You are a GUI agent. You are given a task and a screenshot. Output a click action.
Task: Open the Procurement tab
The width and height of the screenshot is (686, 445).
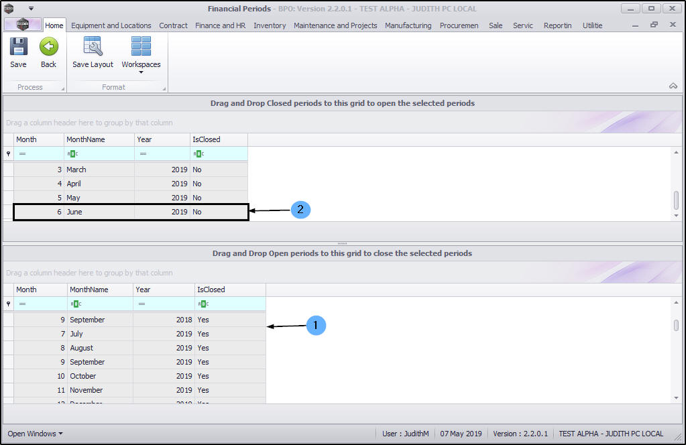pyautogui.click(x=459, y=25)
